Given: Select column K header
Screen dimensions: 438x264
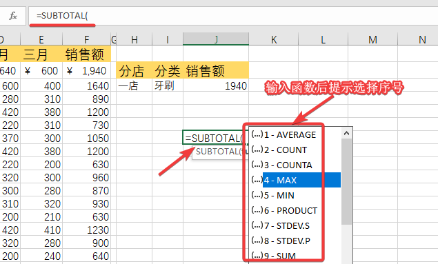Looking at the screenshot, I should 274,39.
